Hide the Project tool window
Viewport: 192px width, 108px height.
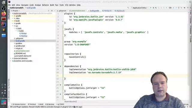click(55, 11)
